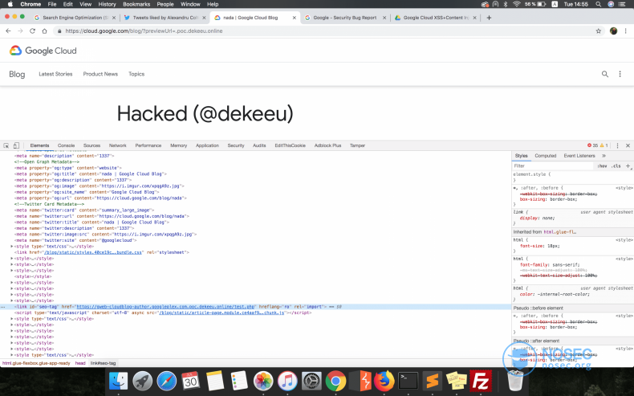This screenshot has height=396, width=634.
Task: Open System Preferences from the Dock
Action: pos(311,381)
